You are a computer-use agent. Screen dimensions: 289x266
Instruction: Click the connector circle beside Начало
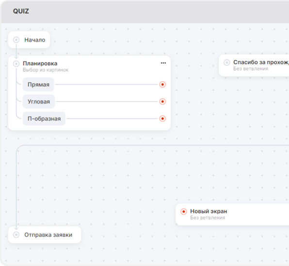16,40
